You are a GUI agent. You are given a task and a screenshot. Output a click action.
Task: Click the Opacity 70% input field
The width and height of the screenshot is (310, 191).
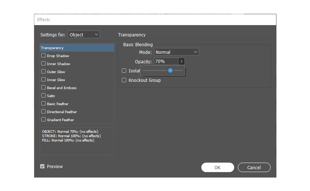click(x=166, y=61)
